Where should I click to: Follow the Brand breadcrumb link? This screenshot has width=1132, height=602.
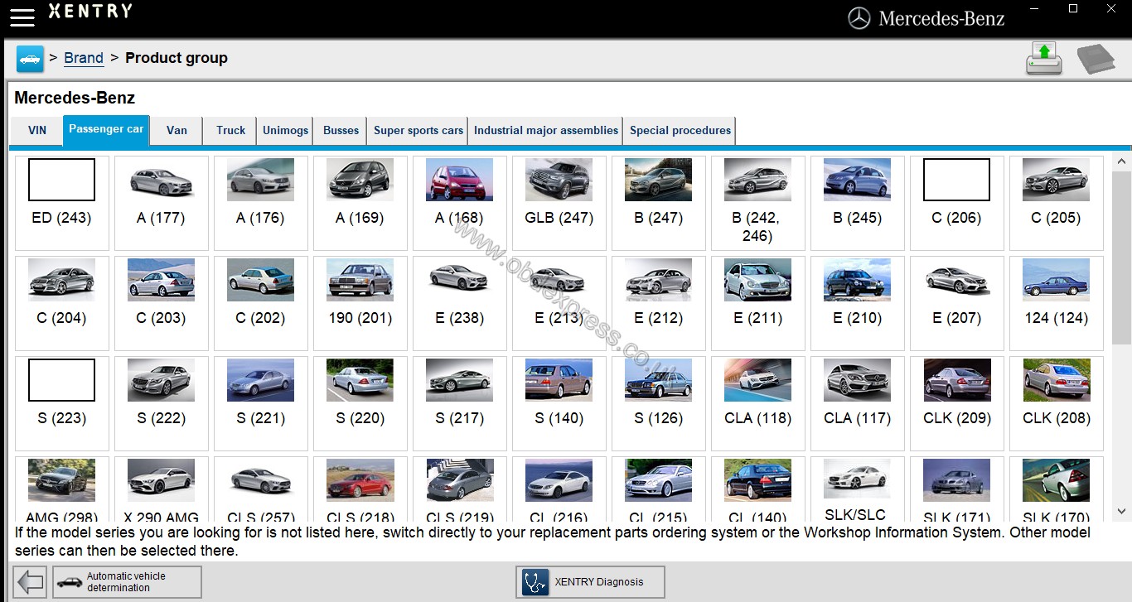click(84, 58)
